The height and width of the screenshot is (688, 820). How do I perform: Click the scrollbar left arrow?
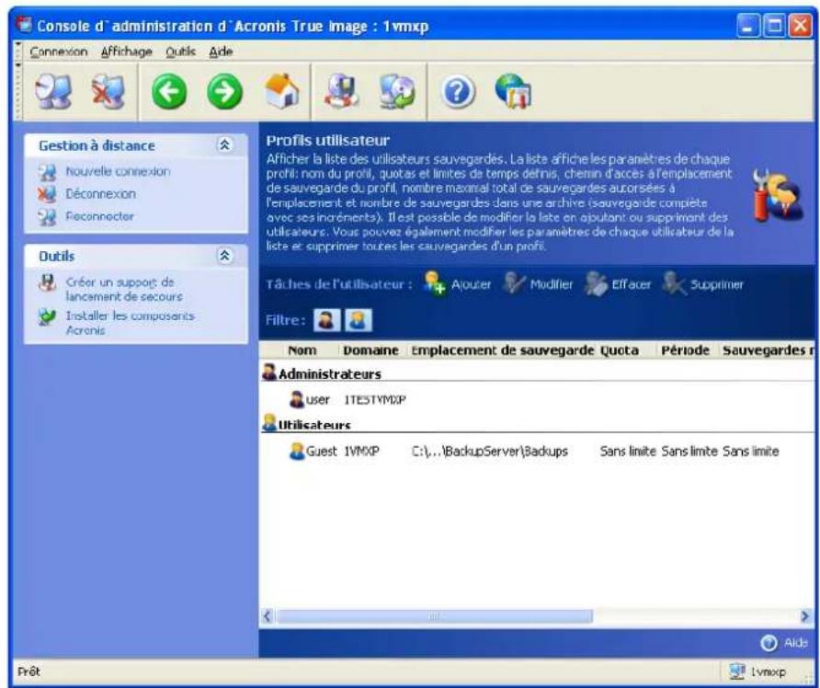(268, 616)
